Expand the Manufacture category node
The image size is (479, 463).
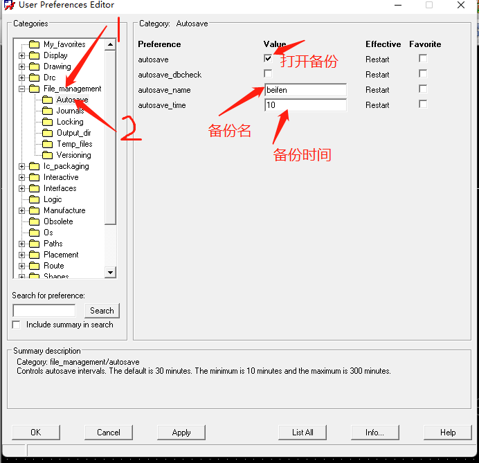21,210
